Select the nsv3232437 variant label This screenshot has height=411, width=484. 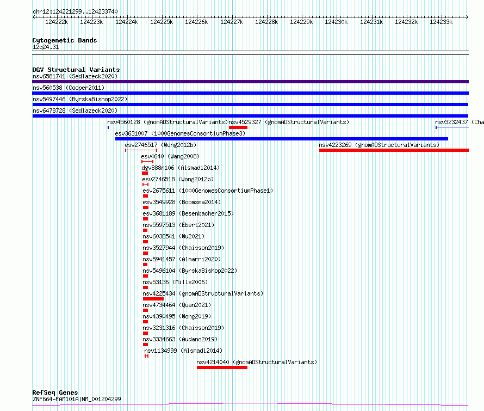(x=460, y=122)
